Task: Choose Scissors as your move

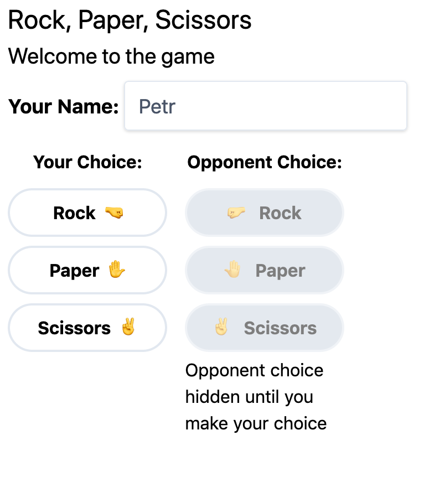Action: click(x=87, y=328)
